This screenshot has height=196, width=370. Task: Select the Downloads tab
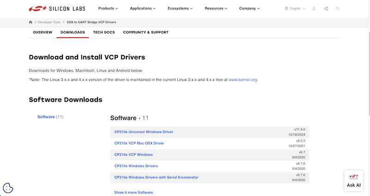click(73, 32)
